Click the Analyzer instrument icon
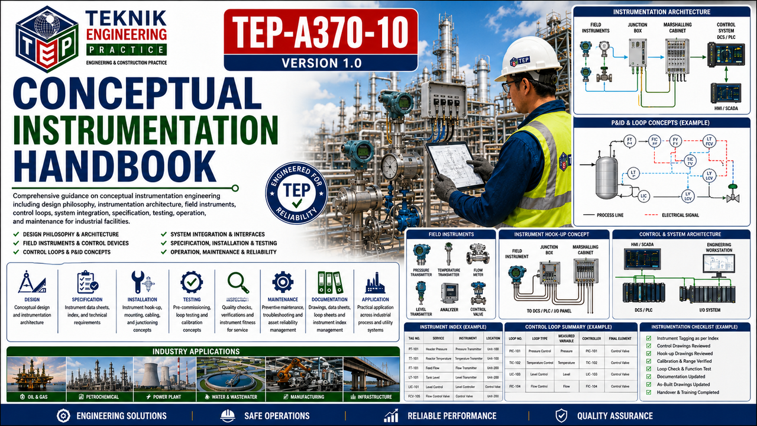This screenshot has width=757, height=426. (x=449, y=293)
